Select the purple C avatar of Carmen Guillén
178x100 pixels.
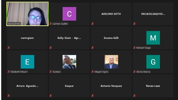69,14
